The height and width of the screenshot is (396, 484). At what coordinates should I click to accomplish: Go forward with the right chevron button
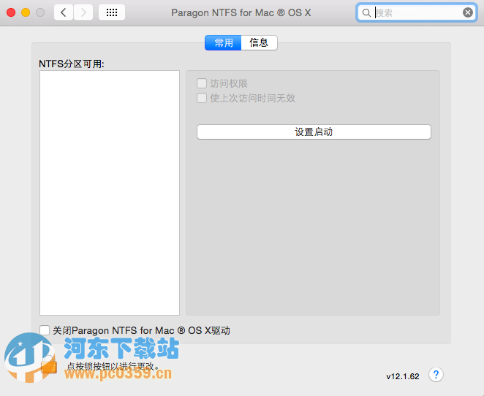(83, 12)
